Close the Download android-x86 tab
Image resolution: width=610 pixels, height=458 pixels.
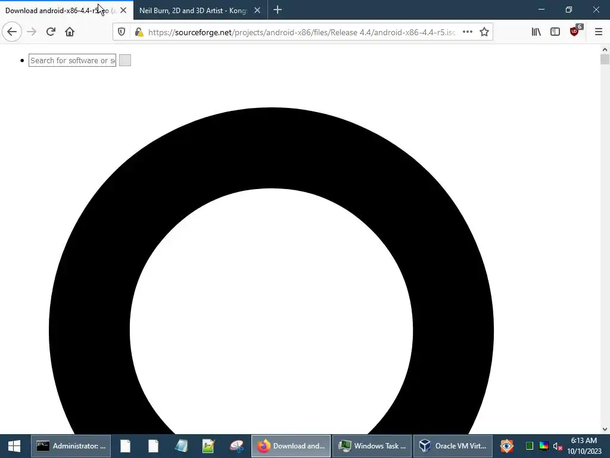(x=123, y=11)
